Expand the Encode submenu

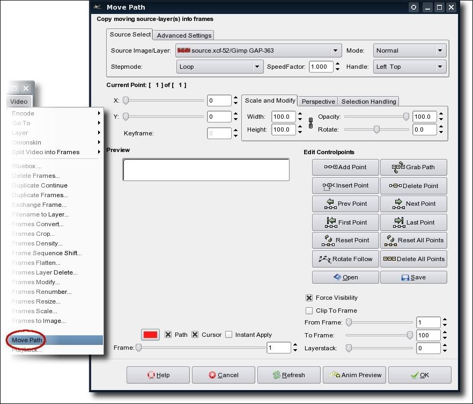pyautogui.click(x=55, y=113)
